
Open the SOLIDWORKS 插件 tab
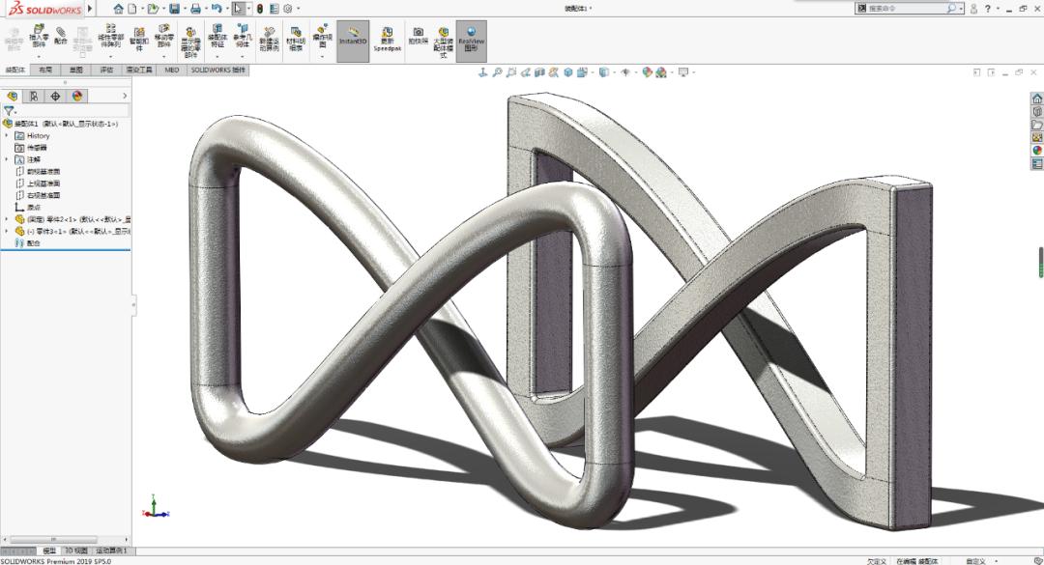(x=217, y=70)
